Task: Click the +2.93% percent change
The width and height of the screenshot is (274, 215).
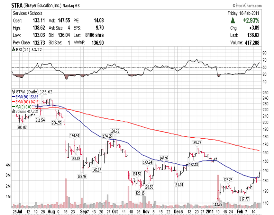Action: (x=251, y=21)
